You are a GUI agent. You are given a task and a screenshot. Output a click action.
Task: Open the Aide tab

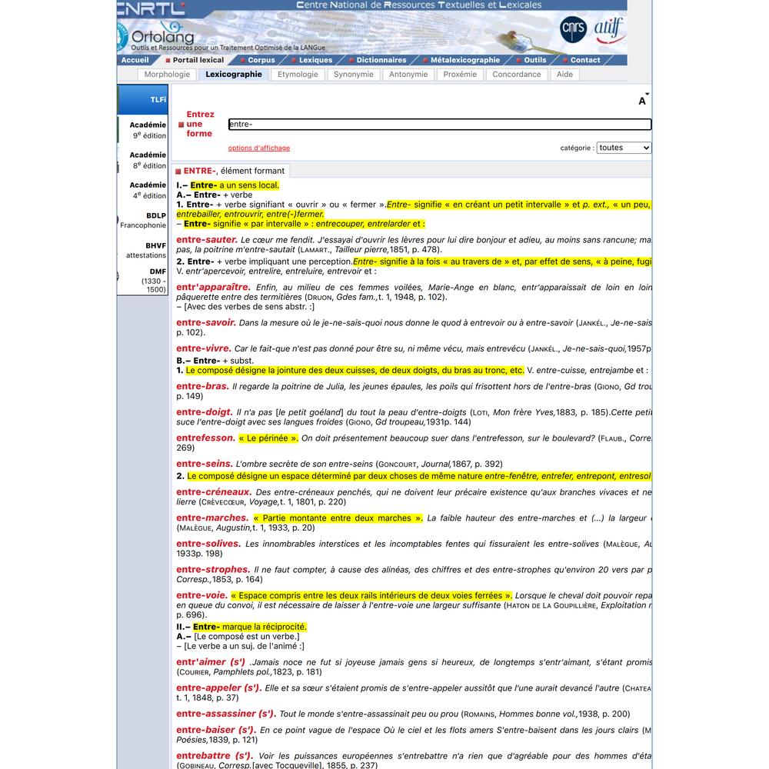point(564,74)
